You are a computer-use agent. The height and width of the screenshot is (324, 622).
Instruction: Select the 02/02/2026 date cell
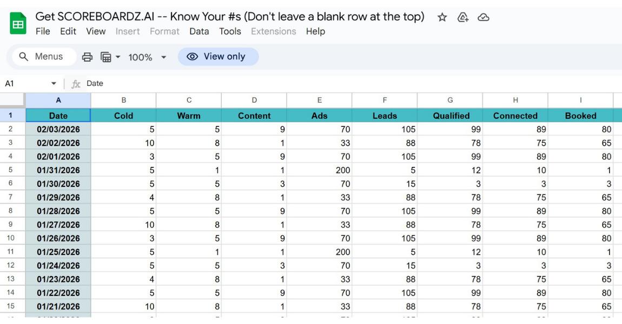coord(58,143)
